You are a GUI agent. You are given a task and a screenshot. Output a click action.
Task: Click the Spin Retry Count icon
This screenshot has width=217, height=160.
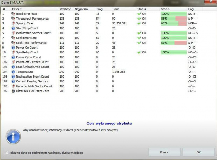coord(13,52)
